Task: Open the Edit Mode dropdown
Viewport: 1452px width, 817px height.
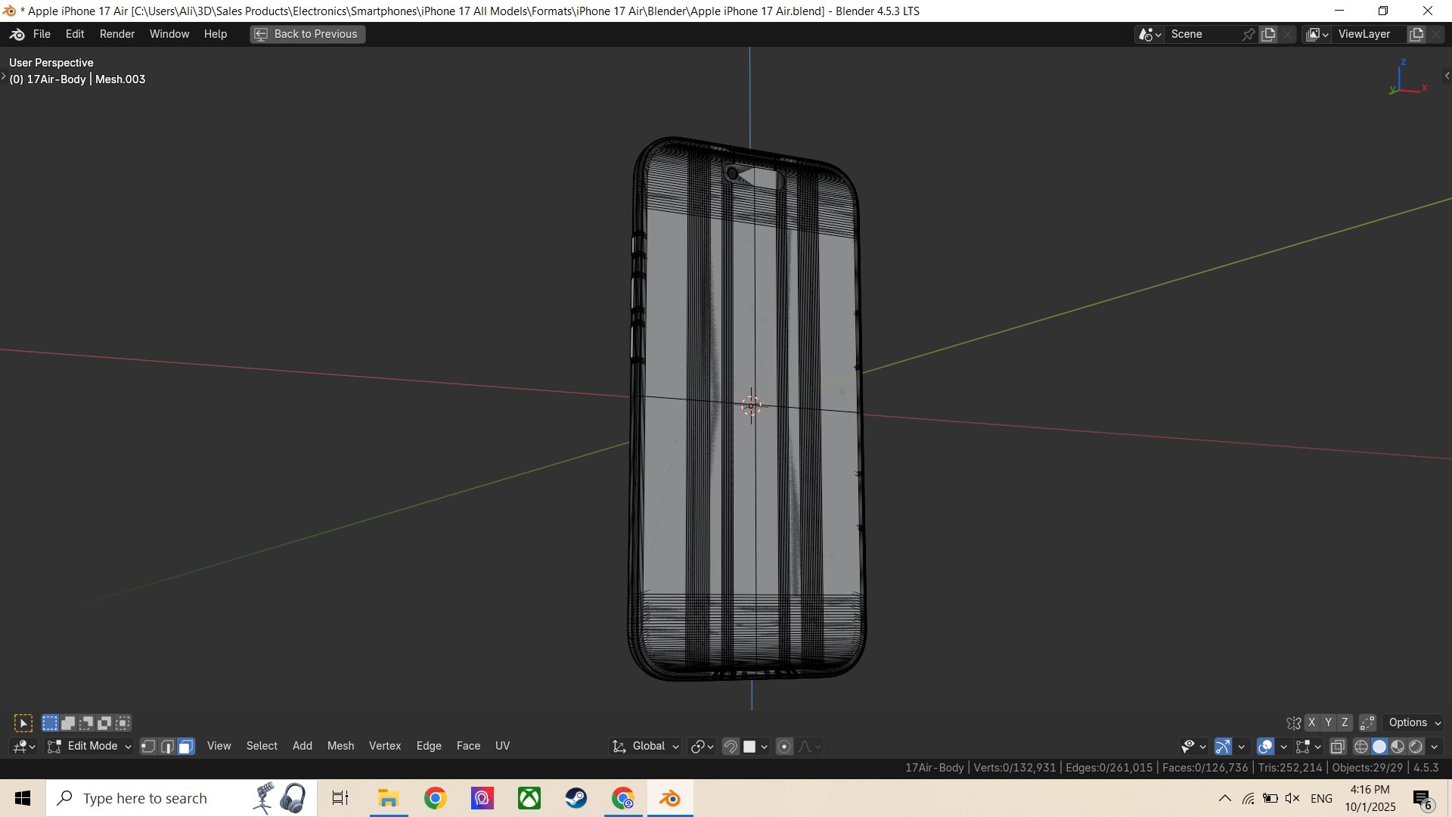Action: (x=89, y=747)
